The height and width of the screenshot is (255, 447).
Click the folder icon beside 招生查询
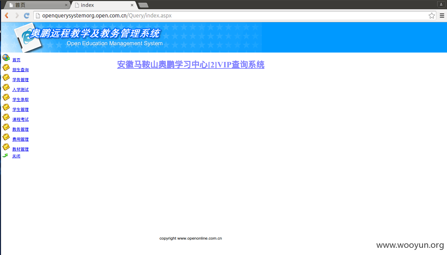coord(6,67)
